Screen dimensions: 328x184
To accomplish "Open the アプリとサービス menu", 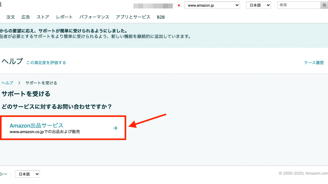I will (133, 17).
